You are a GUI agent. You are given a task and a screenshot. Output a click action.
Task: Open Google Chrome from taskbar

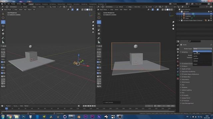(10, 117)
